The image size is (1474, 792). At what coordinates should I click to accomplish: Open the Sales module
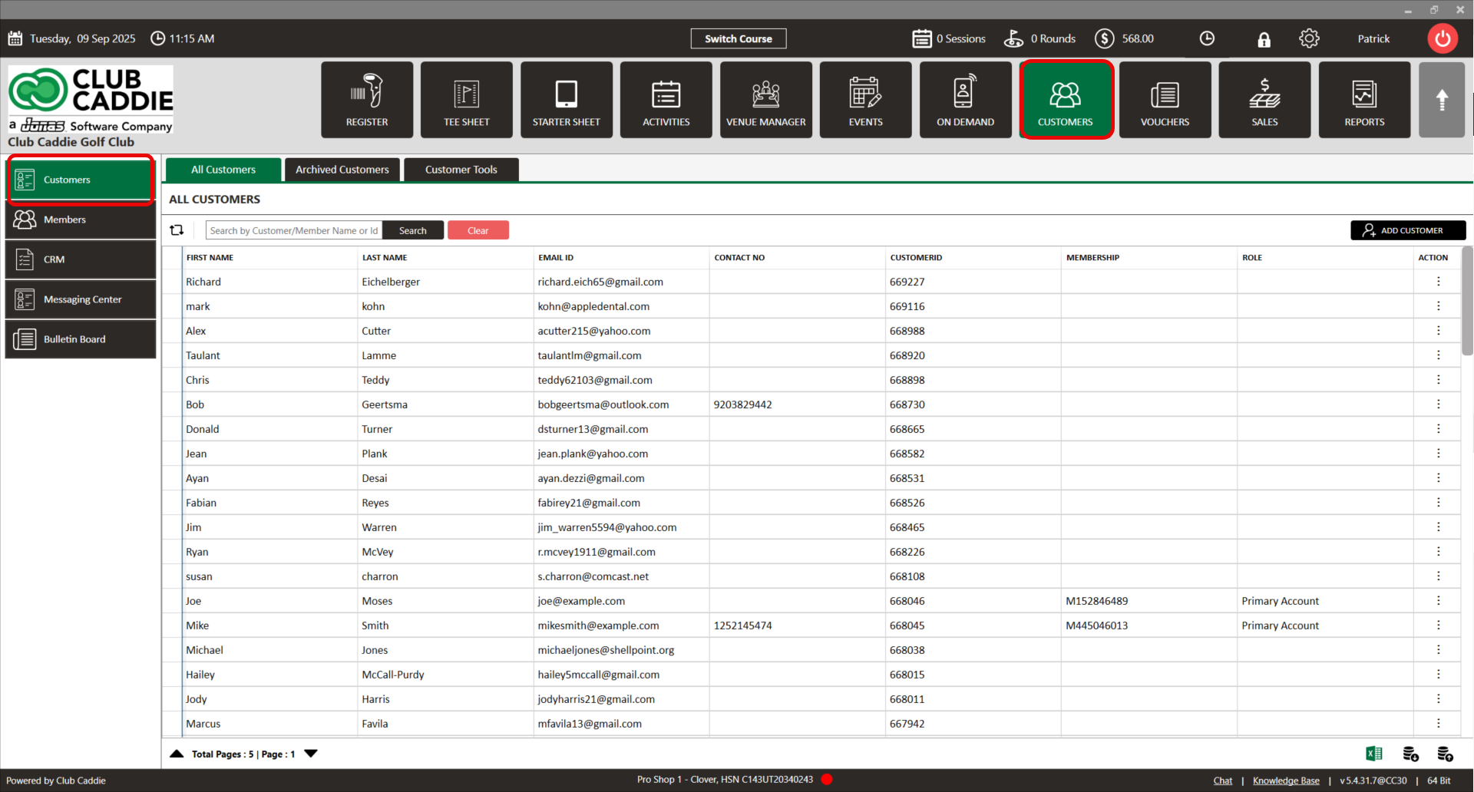tap(1265, 100)
